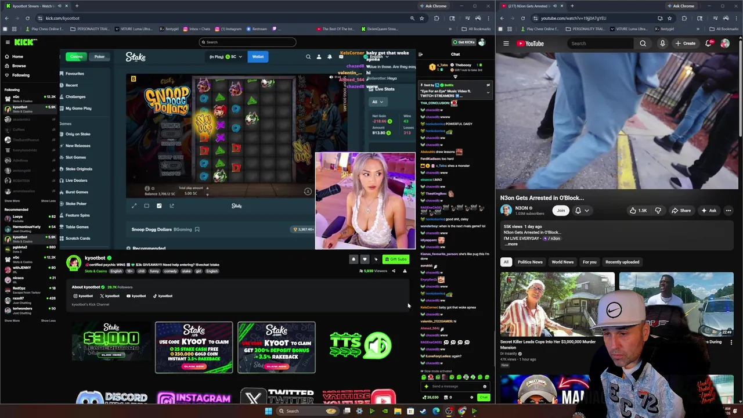The width and height of the screenshot is (743, 418).
Task: Focus the Kick search field
Action: [247, 42]
